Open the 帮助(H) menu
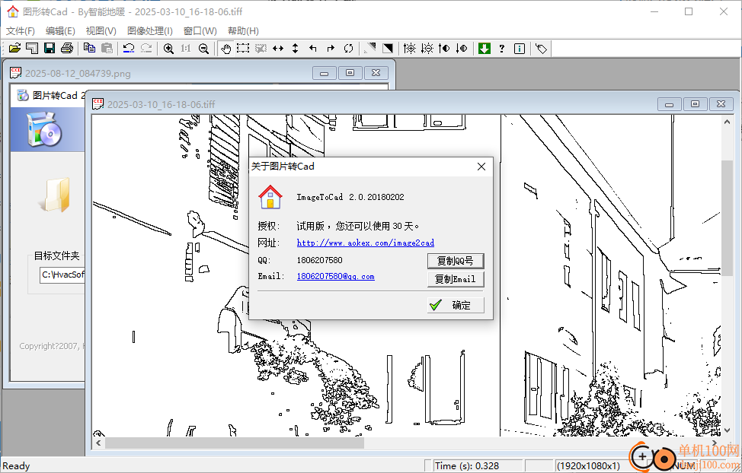 pyautogui.click(x=243, y=30)
